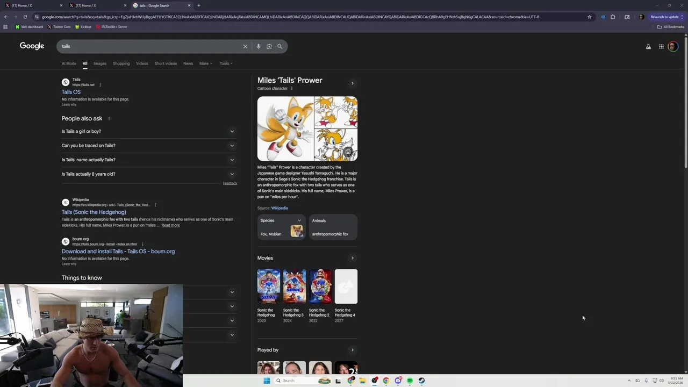688x387 pixels.
Task: Switch to the Shopping tab
Action: tap(121, 63)
